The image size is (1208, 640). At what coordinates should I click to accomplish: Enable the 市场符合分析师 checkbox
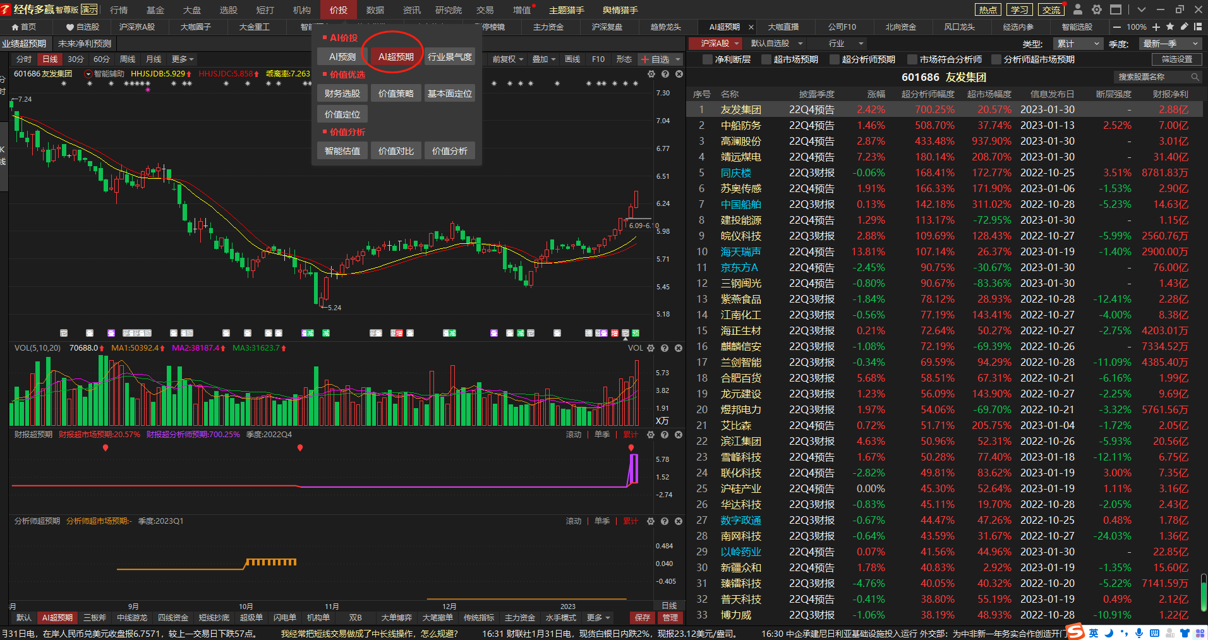912,59
